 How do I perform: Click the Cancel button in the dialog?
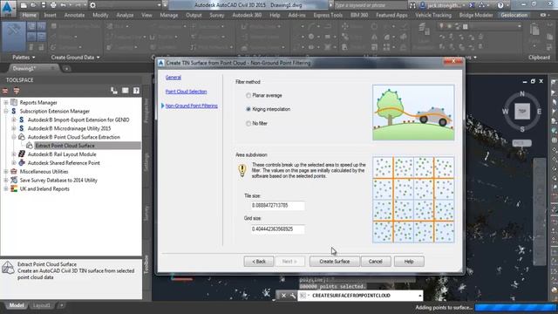tap(376, 262)
